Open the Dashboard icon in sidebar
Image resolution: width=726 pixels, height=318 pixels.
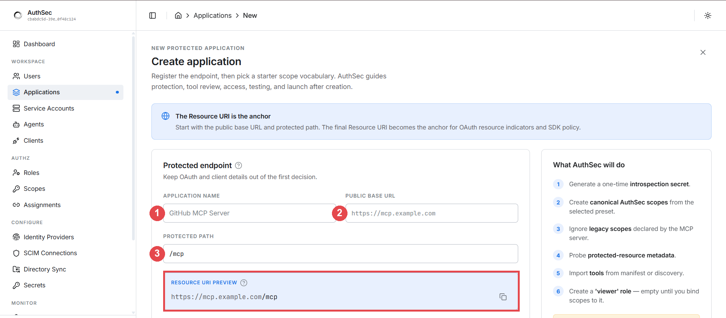pos(16,44)
